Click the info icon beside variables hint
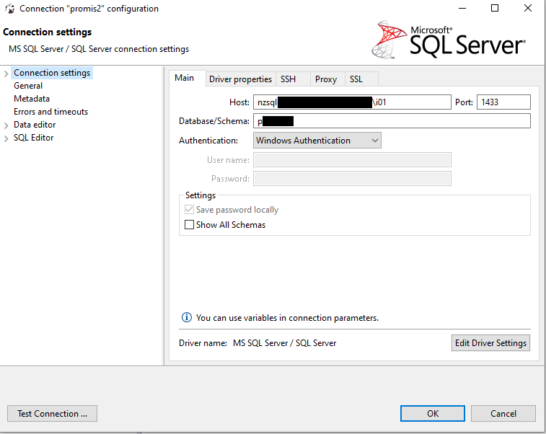Viewport: 546px width, 434px height. [x=187, y=317]
